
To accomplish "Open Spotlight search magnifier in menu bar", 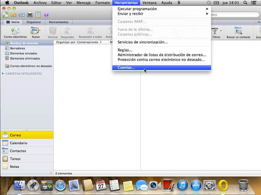I will 245,3.
